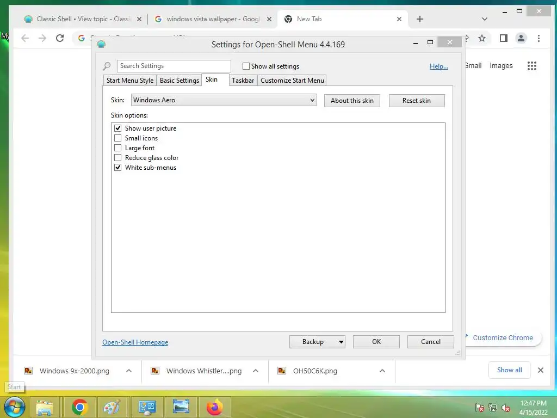The height and width of the screenshot is (418, 557).
Task: Switch to Start Menu Style tab
Action: 129,81
